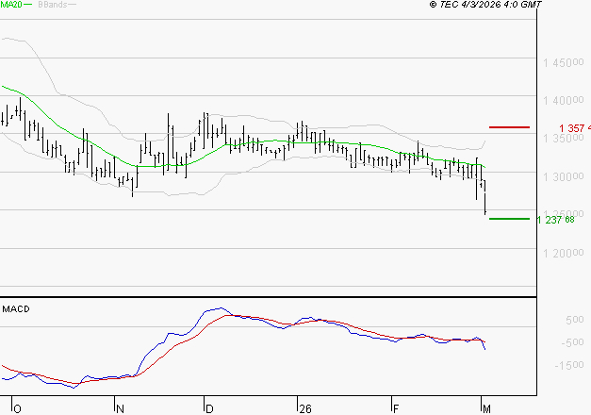Click the green support level line
Image resolution: width=591 pixels, height=415 pixels.
509,219
